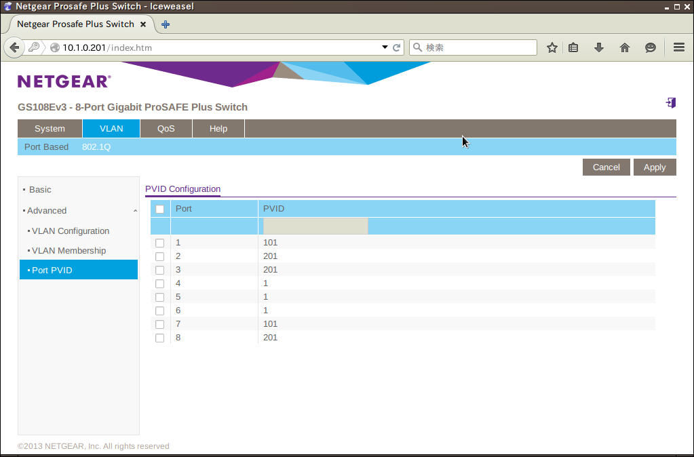Viewport: 694px width, 457px height.
Task: Minimize the Iceweasel window
Action: click(667, 7)
